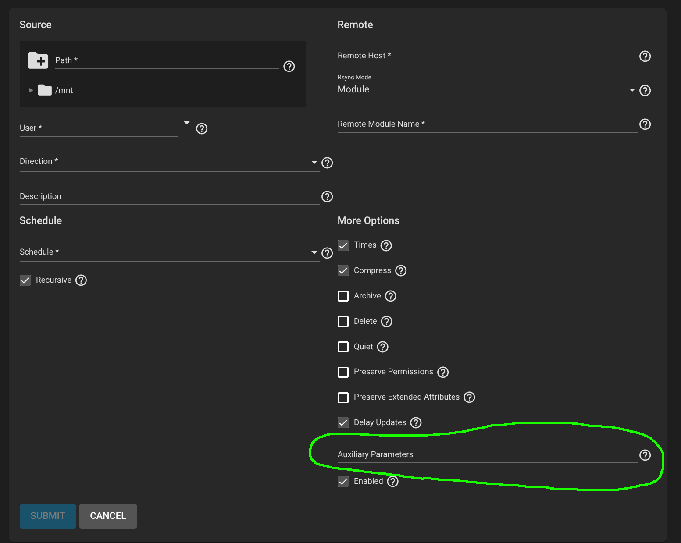Open help for Archive option
Image resolution: width=681 pixels, height=543 pixels.
(x=391, y=296)
